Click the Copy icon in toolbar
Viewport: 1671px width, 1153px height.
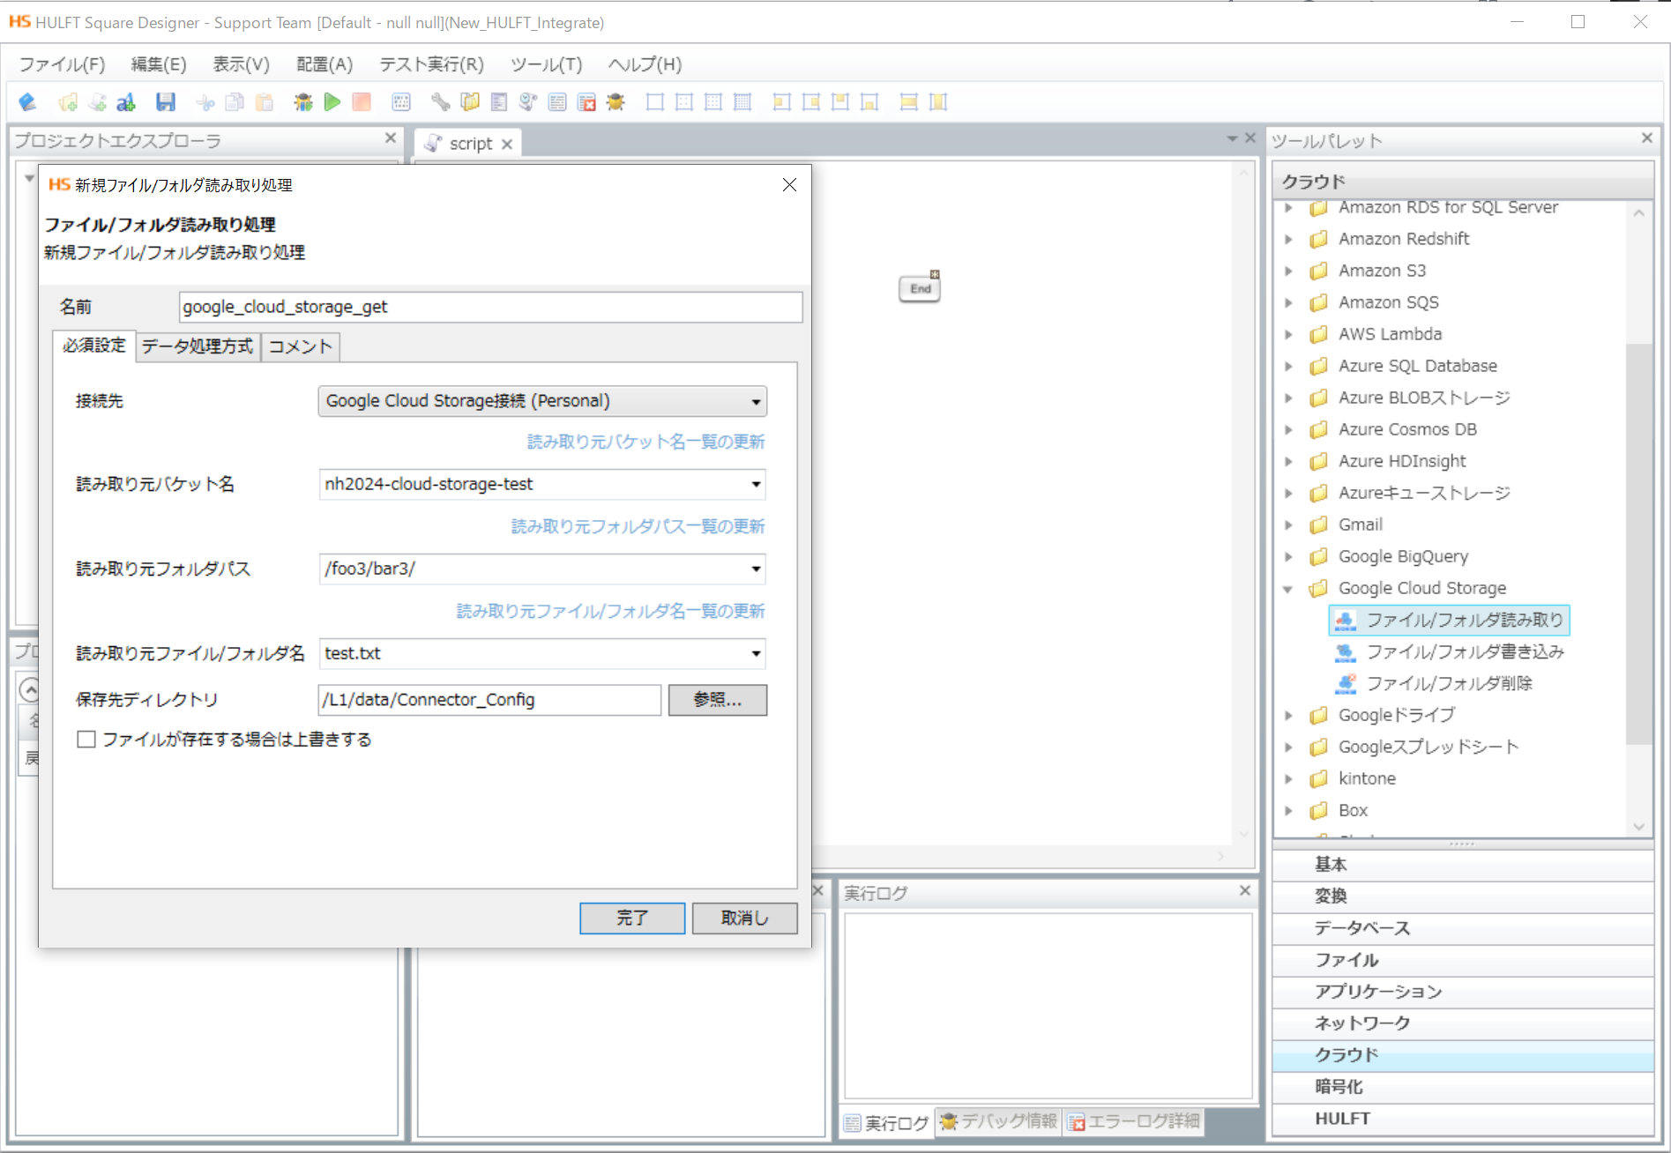click(x=235, y=102)
